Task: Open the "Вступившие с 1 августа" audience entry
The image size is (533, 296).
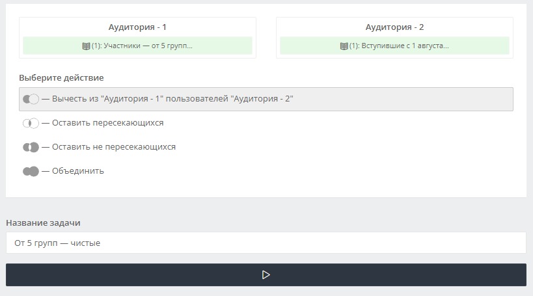Action: 394,46
